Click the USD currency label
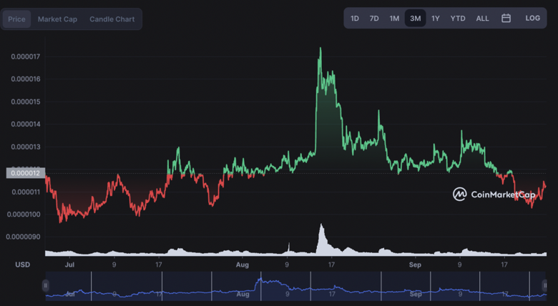This screenshot has width=558, height=306. (23, 265)
